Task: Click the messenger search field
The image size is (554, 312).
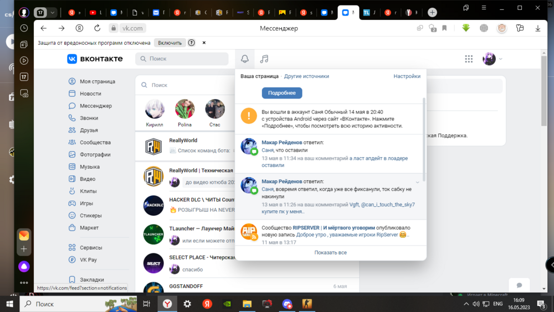Action: [x=187, y=85]
